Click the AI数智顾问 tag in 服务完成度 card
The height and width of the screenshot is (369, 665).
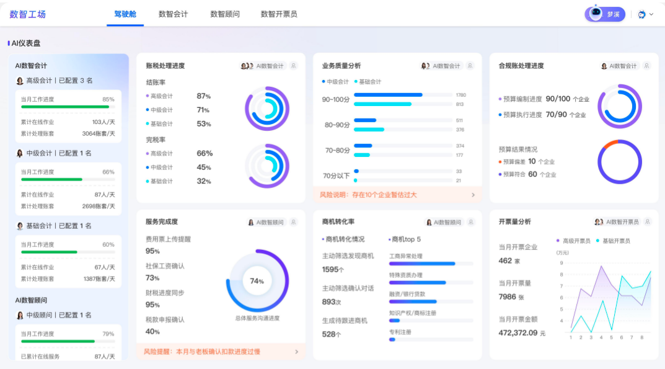[x=266, y=222]
